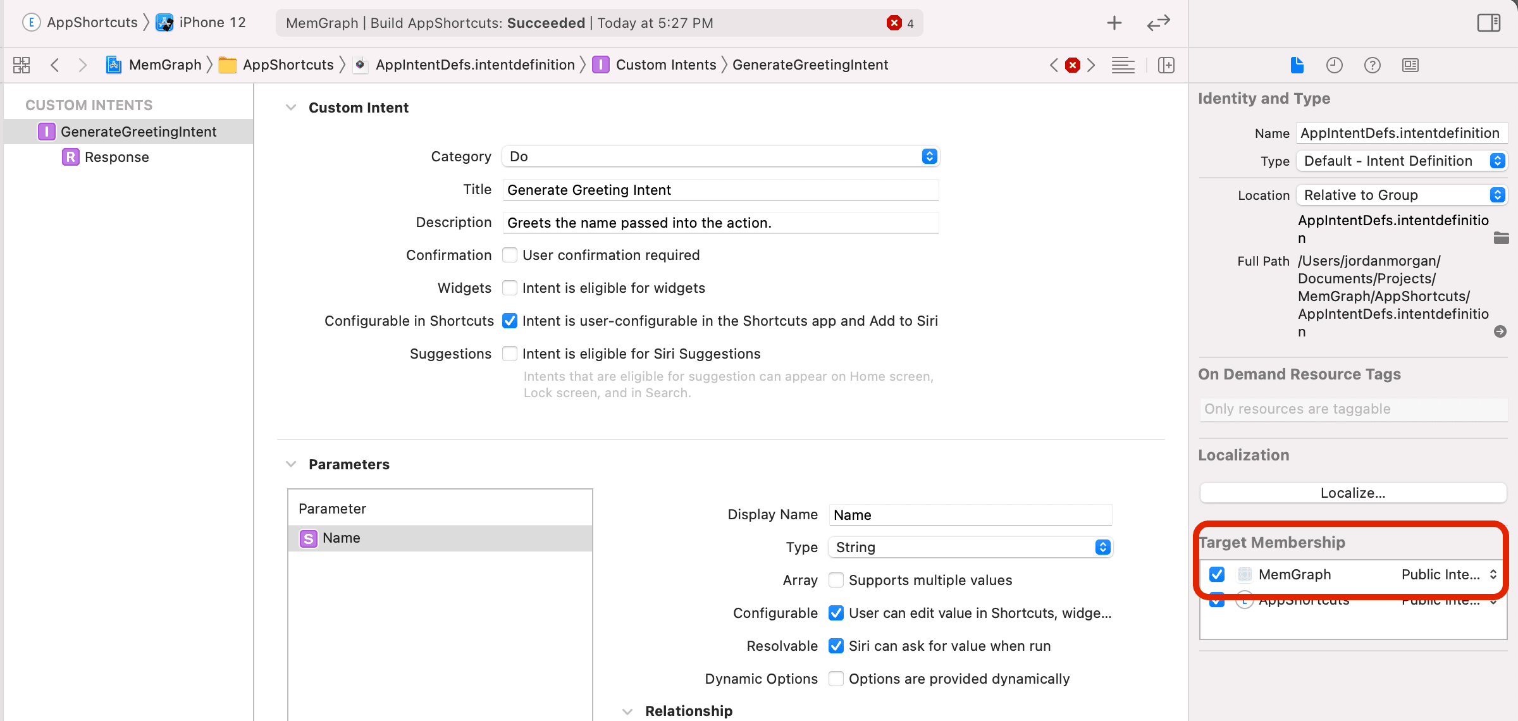The width and height of the screenshot is (1518, 721).
Task: Click the AppShortcuts scheme in the toolbar
Action: point(92,22)
